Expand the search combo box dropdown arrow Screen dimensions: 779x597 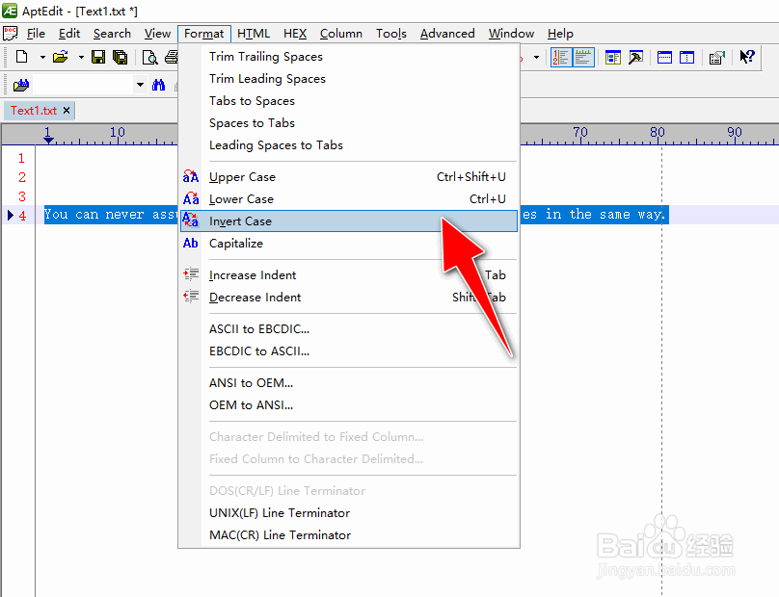click(140, 85)
